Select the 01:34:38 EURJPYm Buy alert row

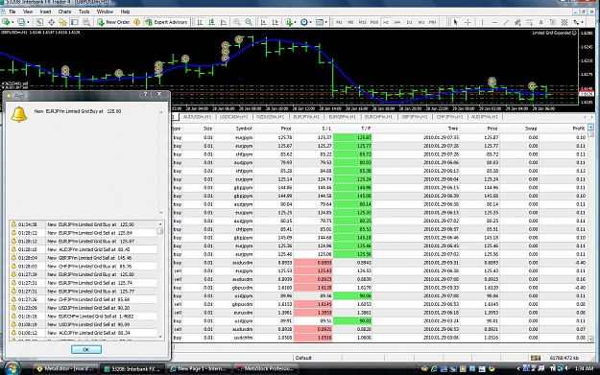coord(83,224)
